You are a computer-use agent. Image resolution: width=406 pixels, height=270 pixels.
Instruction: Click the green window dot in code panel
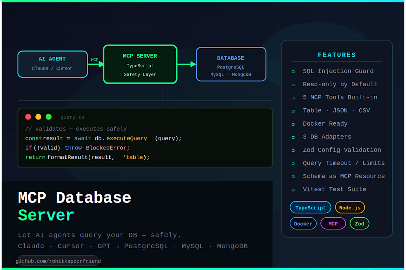(x=48, y=117)
